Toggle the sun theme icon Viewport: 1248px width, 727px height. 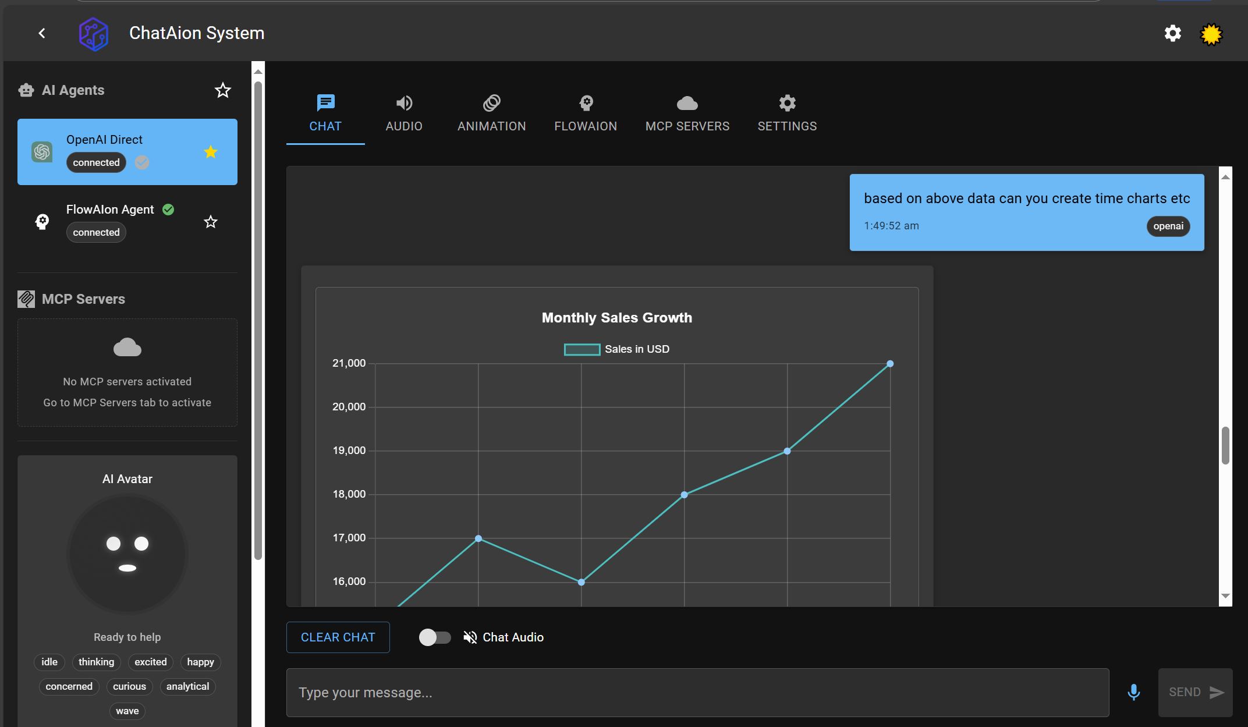click(1211, 34)
